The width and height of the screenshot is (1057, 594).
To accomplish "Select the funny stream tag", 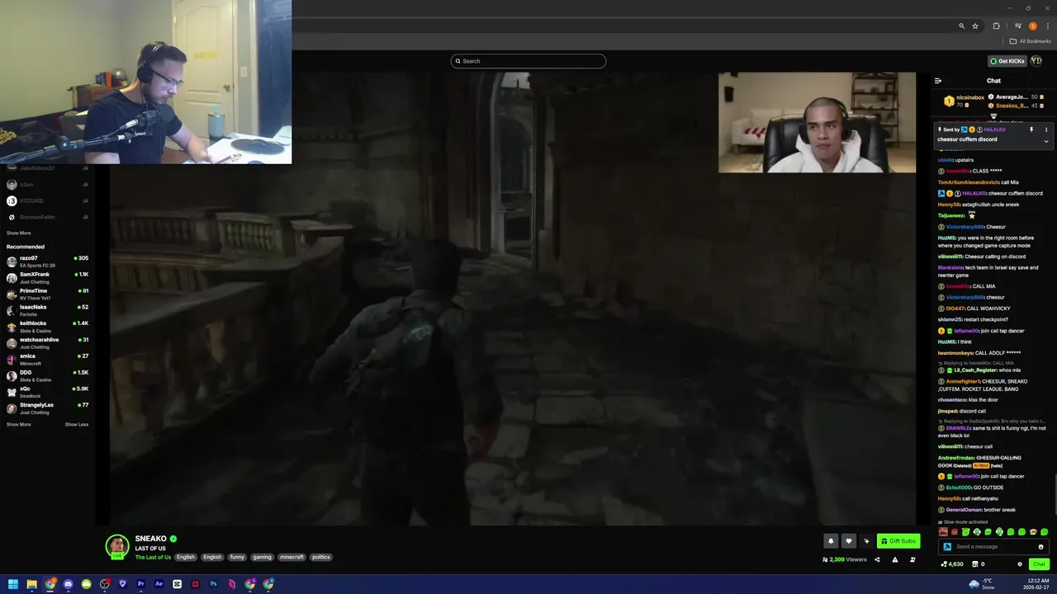I will coord(237,557).
